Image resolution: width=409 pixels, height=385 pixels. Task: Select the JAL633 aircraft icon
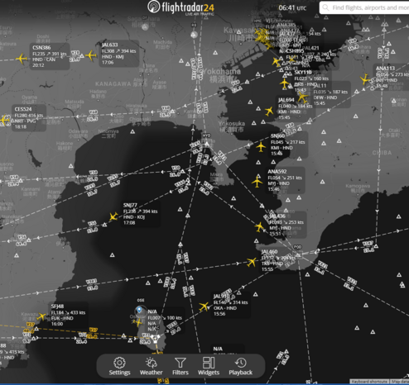coord(91,55)
